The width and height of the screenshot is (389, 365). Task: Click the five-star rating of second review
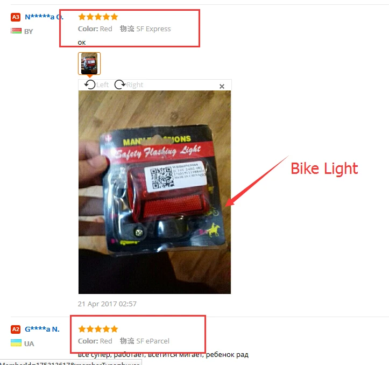pyautogui.click(x=98, y=329)
